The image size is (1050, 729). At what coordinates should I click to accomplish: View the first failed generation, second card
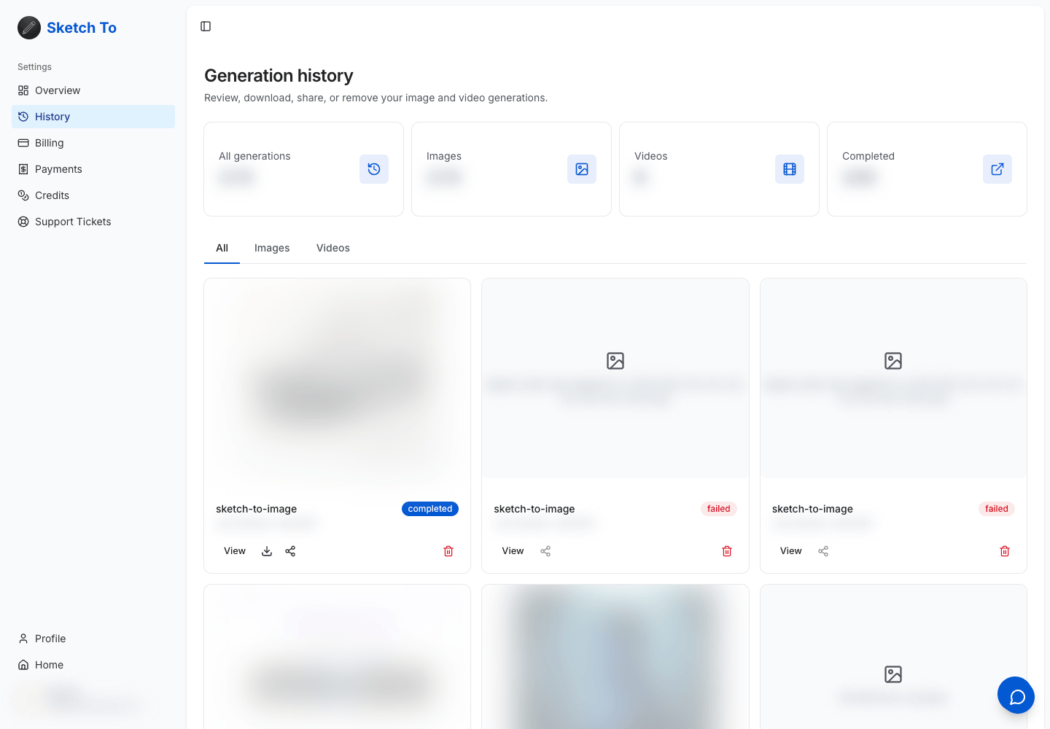click(x=513, y=551)
